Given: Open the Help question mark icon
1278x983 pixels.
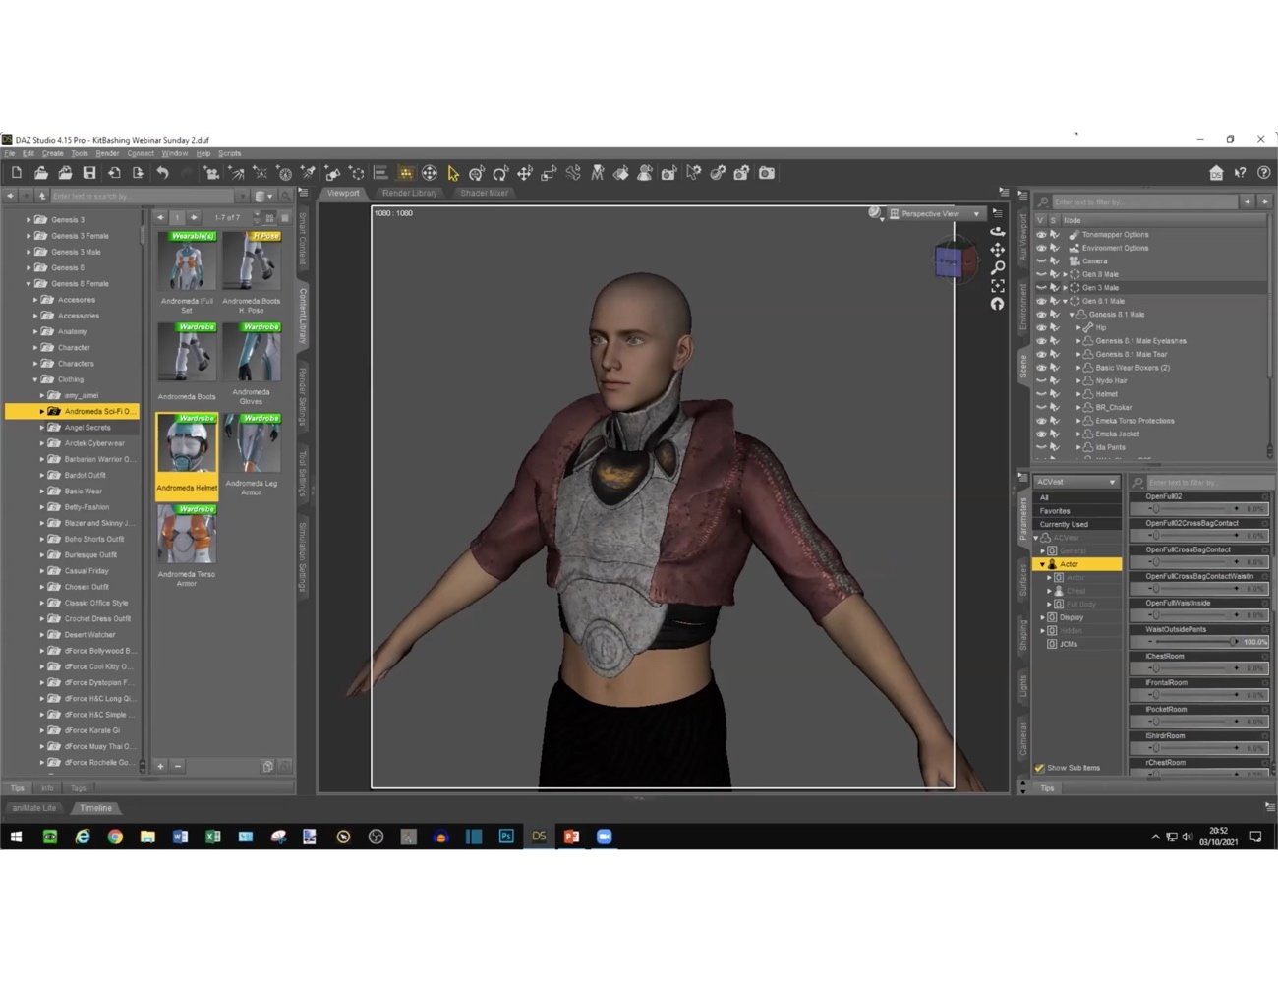Looking at the screenshot, I should [x=1264, y=173].
